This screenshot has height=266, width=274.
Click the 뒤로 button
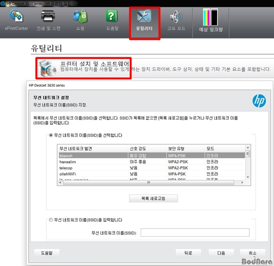pos(188,253)
